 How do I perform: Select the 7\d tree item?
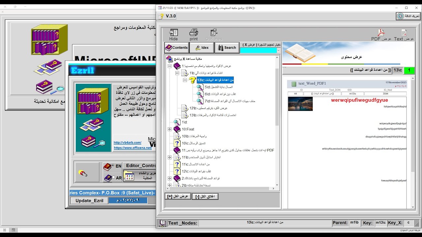(x=230, y=101)
